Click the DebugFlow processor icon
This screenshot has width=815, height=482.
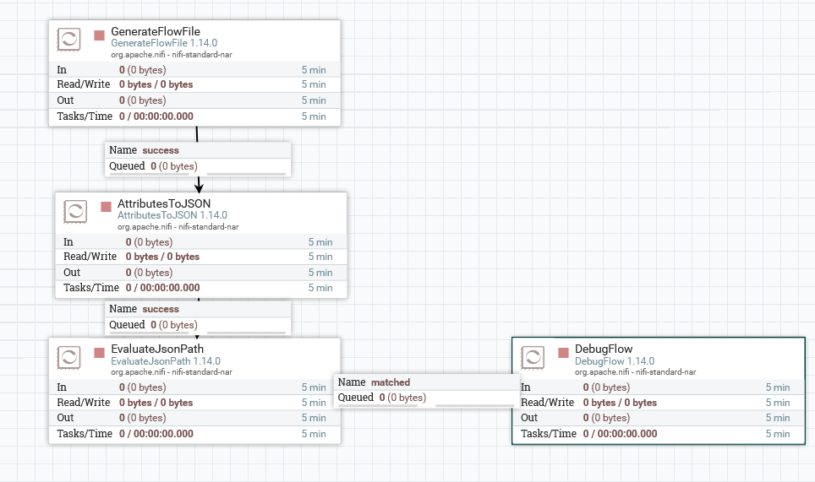point(533,357)
